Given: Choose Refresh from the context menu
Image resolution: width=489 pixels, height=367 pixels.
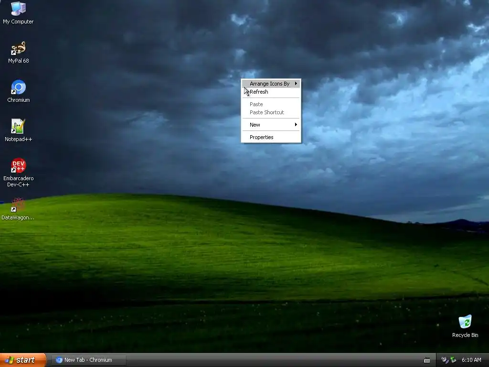Looking at the screenshot, I should tap(271, 92).
